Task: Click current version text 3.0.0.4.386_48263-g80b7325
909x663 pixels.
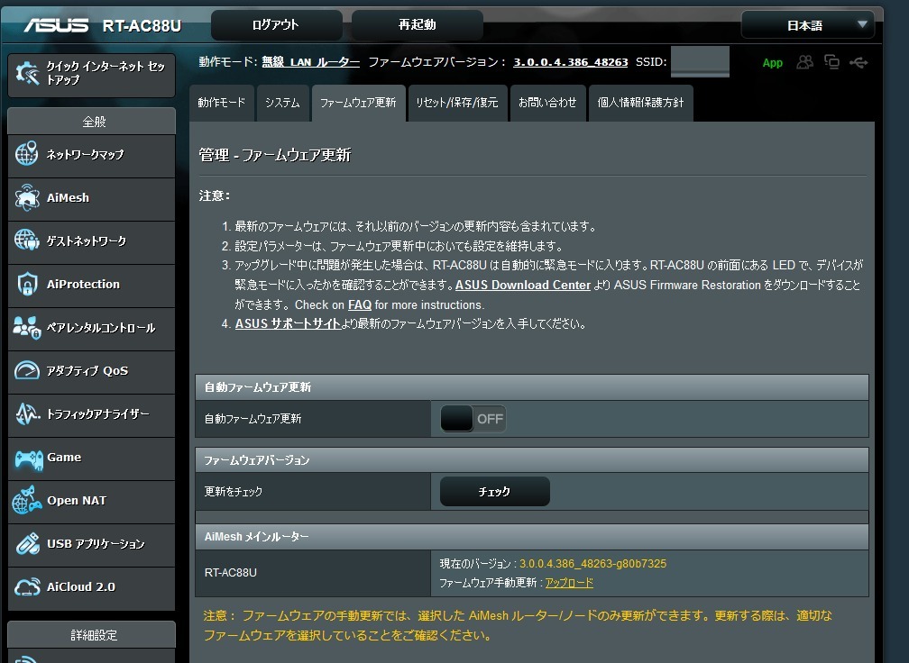Action: [x=592, y=563]
